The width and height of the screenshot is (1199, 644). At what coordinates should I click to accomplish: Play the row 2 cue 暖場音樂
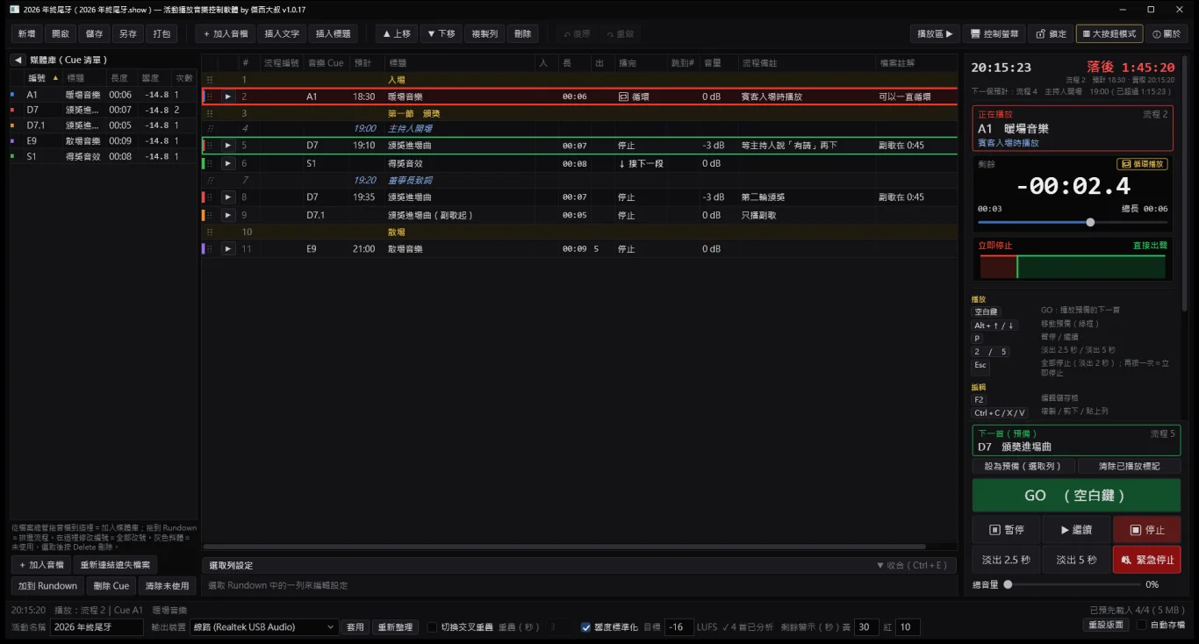pyautogui.click(x=228, y=97)
